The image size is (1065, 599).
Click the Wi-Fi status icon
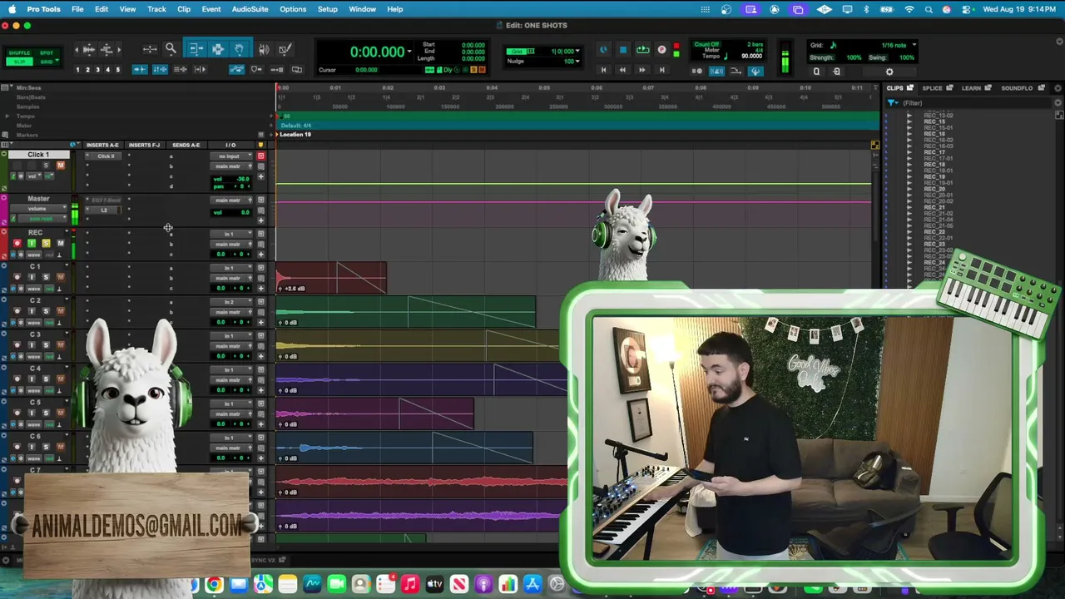(909, 9)
